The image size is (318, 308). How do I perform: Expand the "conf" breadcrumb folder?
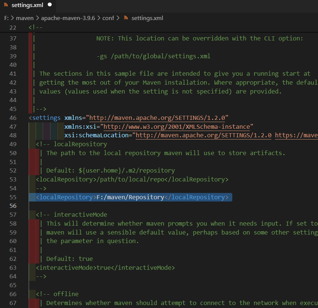(108, 18)
